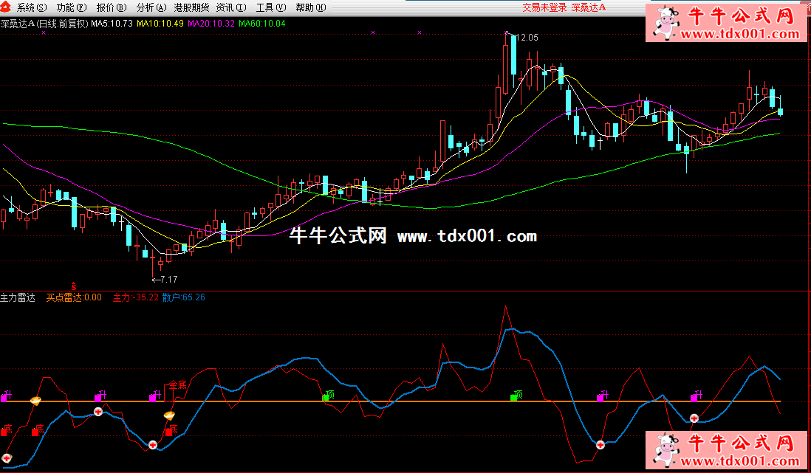
Task: Click the gold ingot icon beneath 全底
Action: coord(169,416)
